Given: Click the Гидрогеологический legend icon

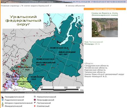Looking at the screenshot, I should coord(3,100).
